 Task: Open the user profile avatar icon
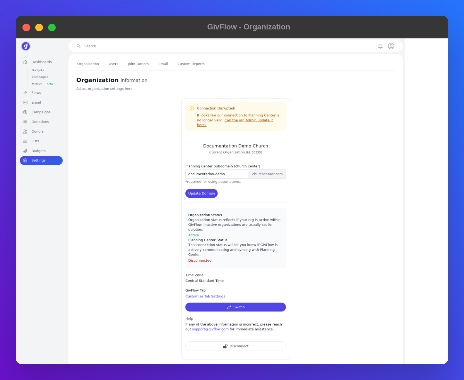[391, 46]
